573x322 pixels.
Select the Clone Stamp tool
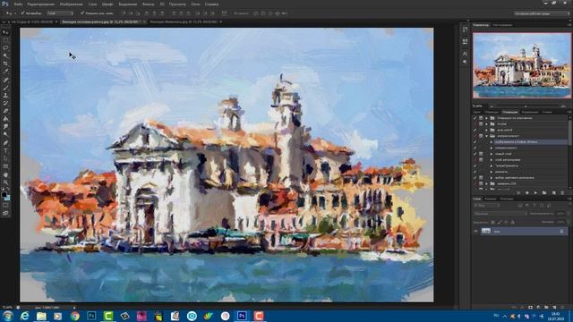[x=5, y=96]
